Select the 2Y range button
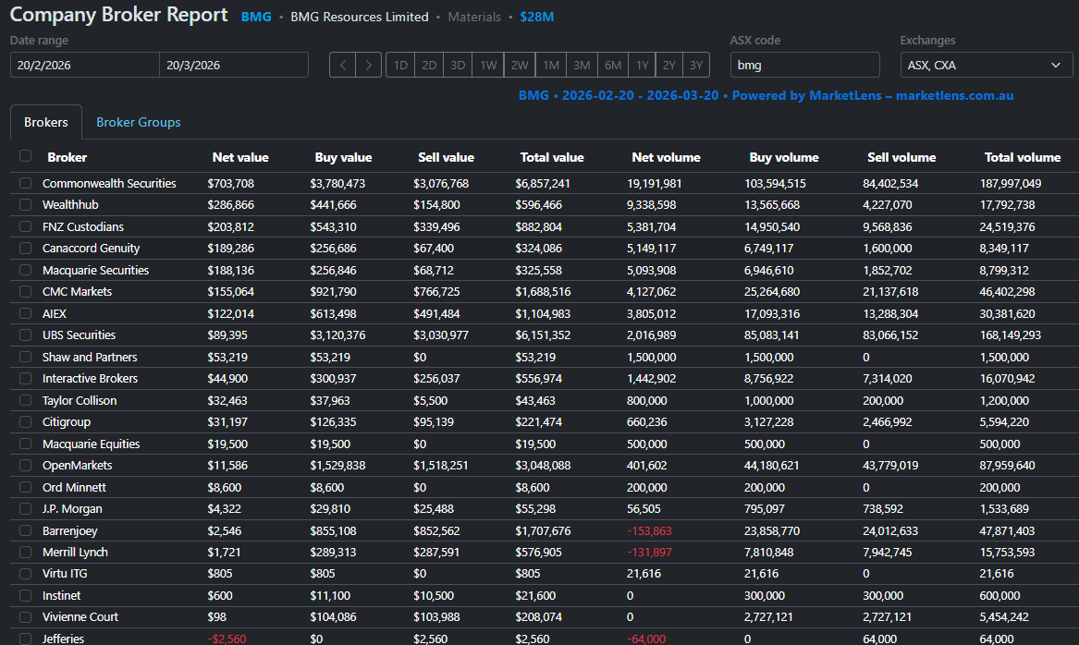The height and width of the screenshot is (645, 1079). (668, 66)
